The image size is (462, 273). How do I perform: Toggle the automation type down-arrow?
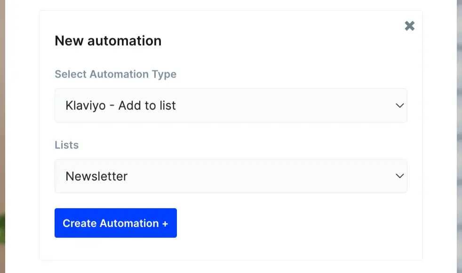399,106
